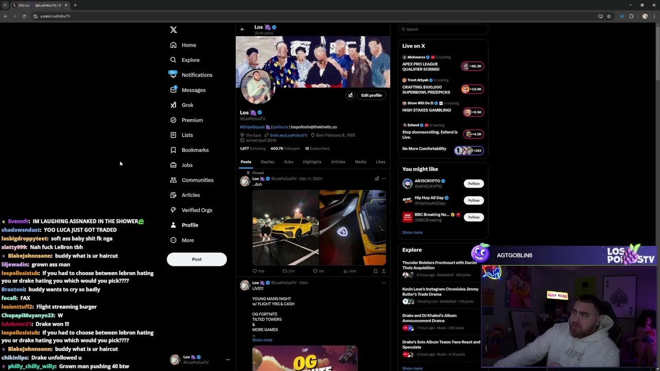Open a new Chrome tab
The width and height of the screenshot is (660, 371).
tap(75, 5)
